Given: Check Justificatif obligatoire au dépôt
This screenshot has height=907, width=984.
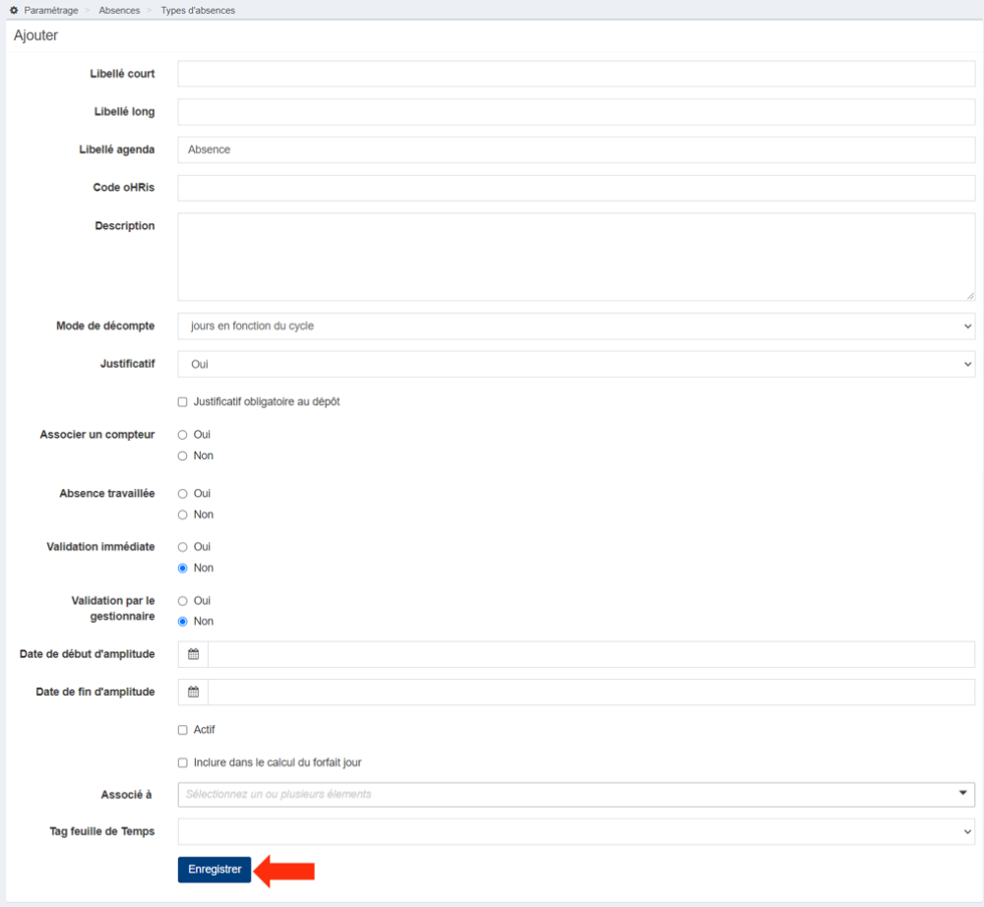Looking at the screenshot, I should 183,402.
